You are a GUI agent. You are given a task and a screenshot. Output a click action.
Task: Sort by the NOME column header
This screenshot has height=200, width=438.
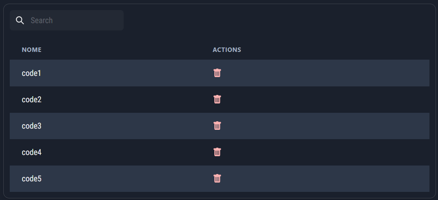32,50
